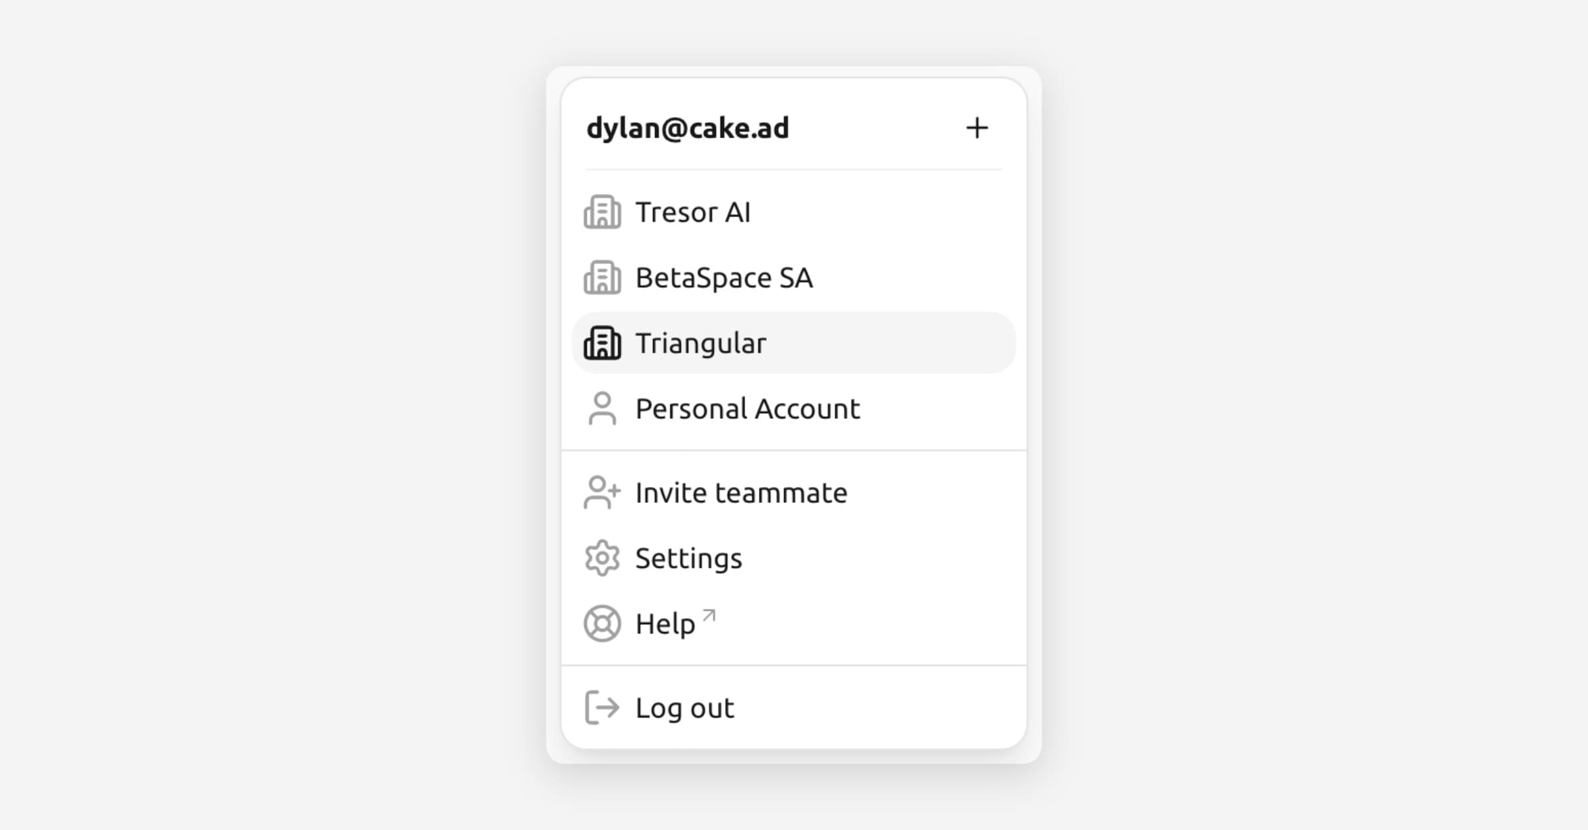Screen dimensions: 1588x830
Task: Click the dylan@cake.ad email header
Action: click(x=687, y=128)
